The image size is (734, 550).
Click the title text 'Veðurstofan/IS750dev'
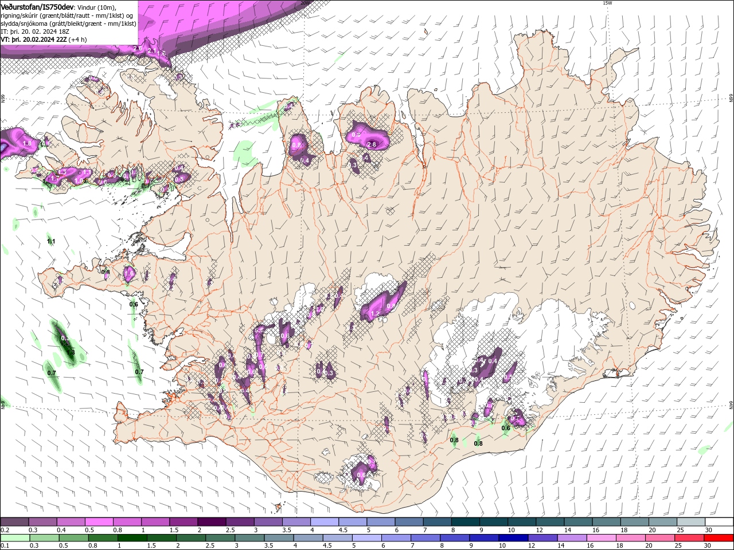37,6
